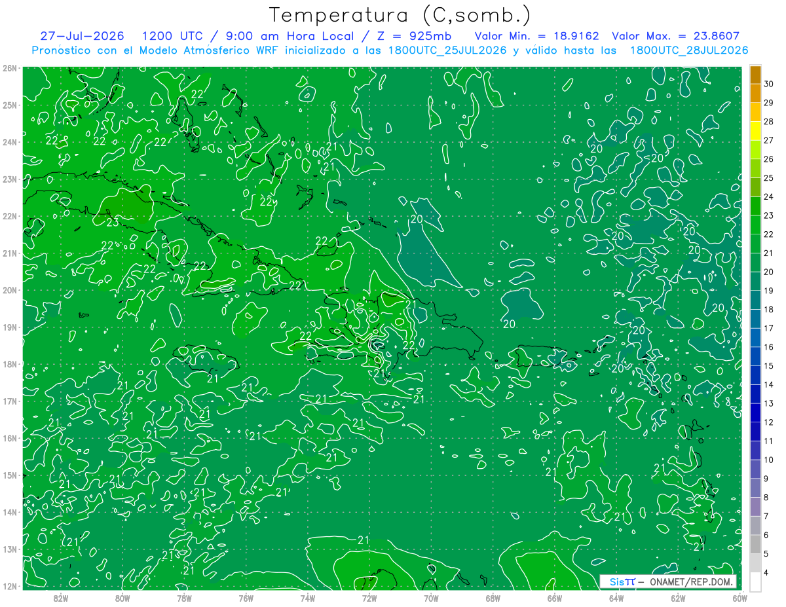Click the "24N" latitude axis label
Viewport: 786px width, 607px height.
point(9,142)
